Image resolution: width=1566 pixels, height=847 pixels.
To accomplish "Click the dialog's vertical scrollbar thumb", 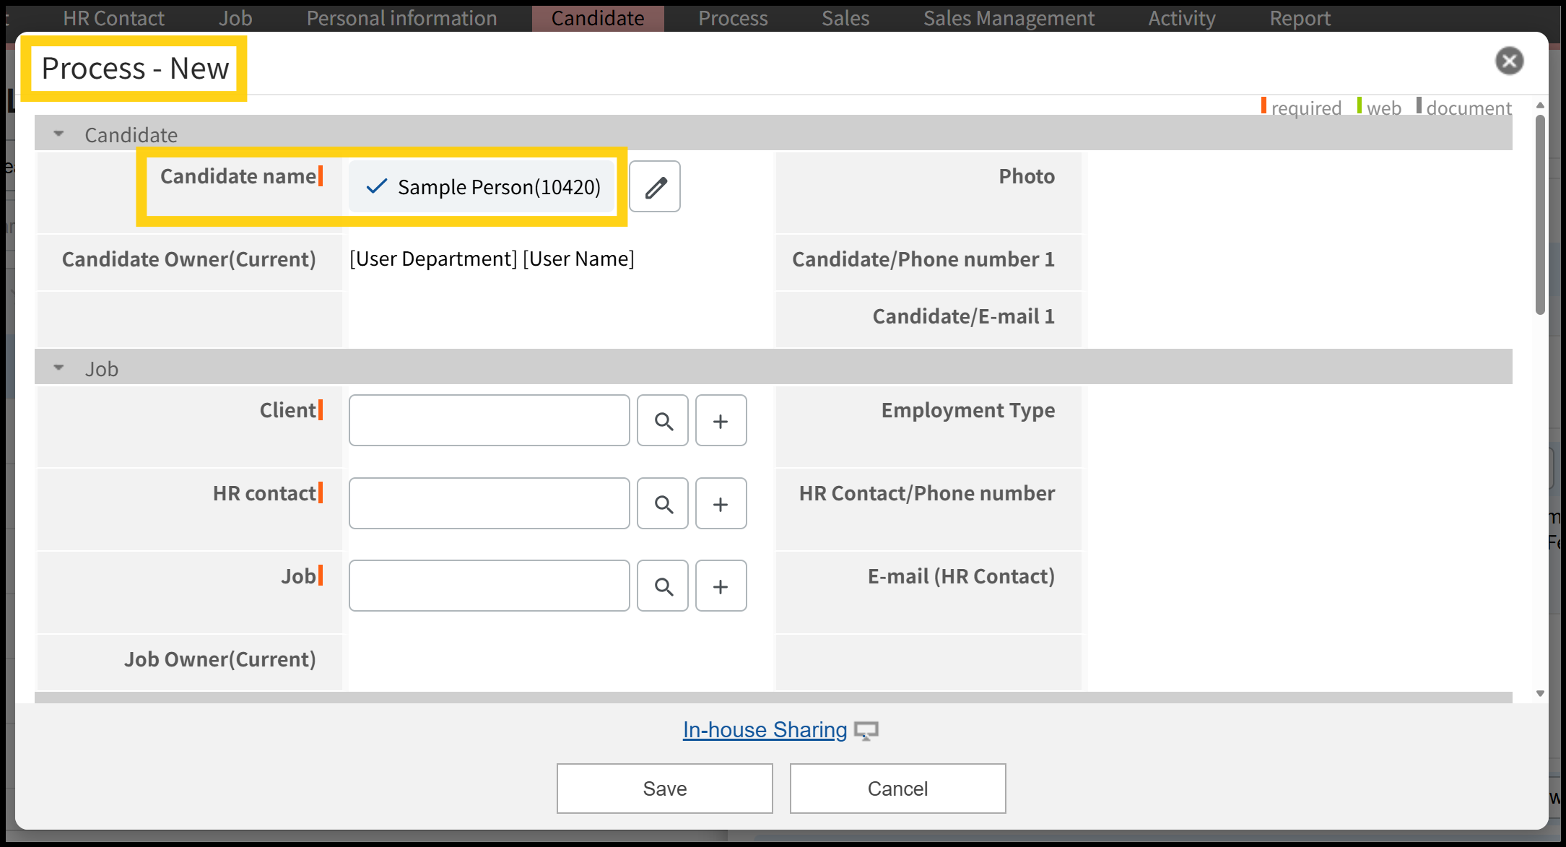I will coord(1540,217).
